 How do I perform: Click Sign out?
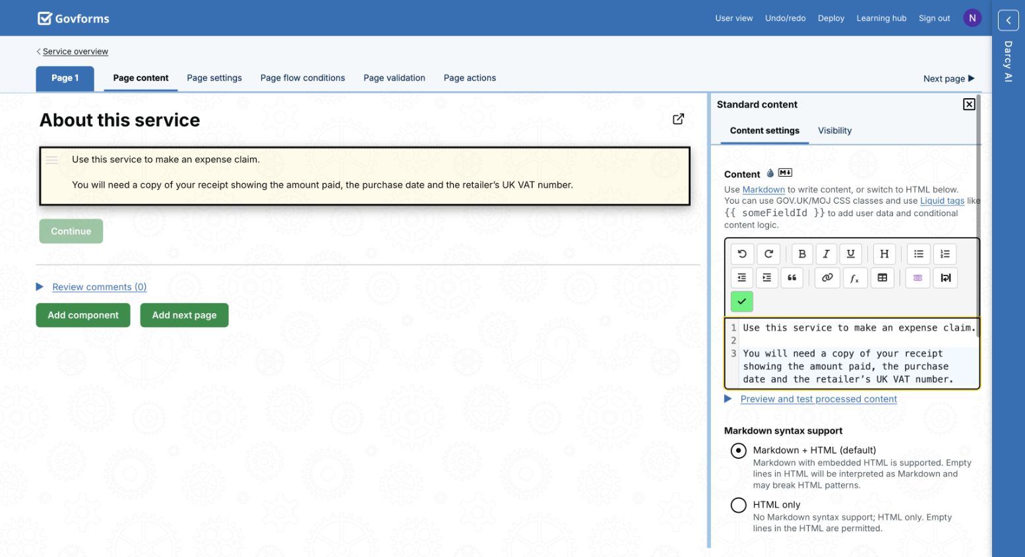point(935,18)
